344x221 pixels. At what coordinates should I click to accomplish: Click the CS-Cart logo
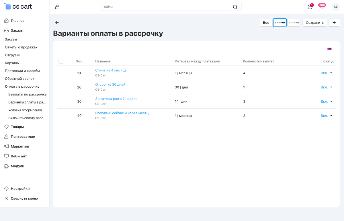tap(18, 7)
